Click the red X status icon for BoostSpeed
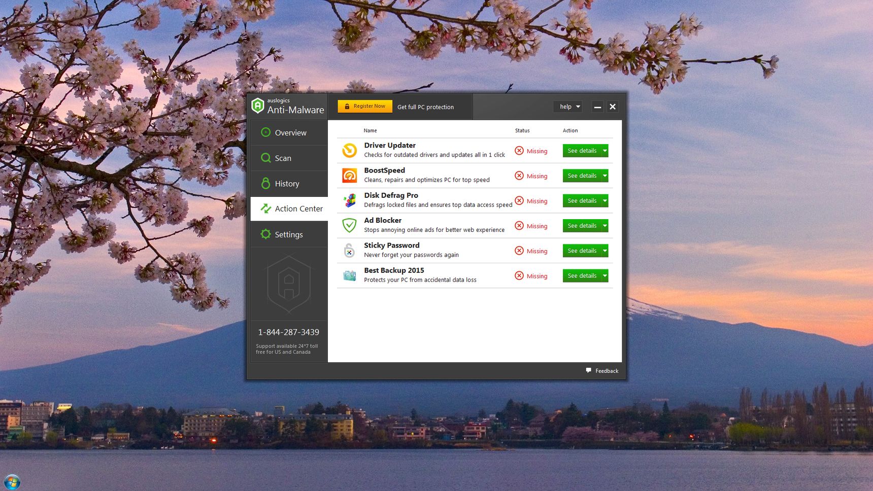Viewport: 873px width, 491px height. [519, 176]
